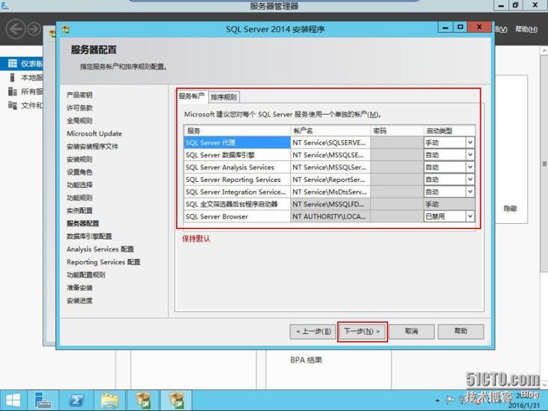Image resolution: width=548 pixels, height=411 pixels.
Task: Select the SQL Server Browser row
Action: (237, 216)
